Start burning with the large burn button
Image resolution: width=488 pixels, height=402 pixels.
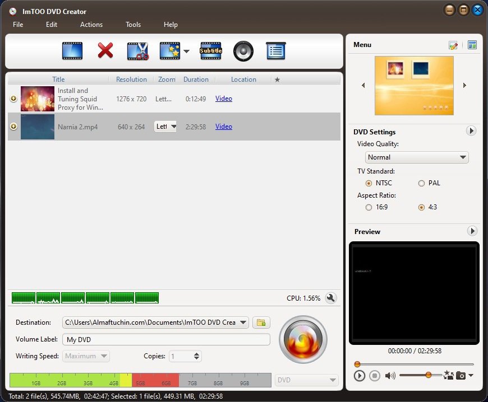point(303,339)
